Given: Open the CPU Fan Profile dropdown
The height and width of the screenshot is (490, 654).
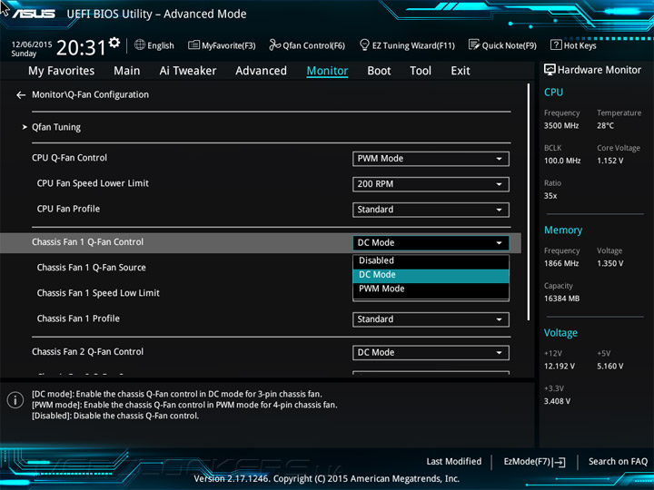Looking at the screenshot, I should [431, 210].
